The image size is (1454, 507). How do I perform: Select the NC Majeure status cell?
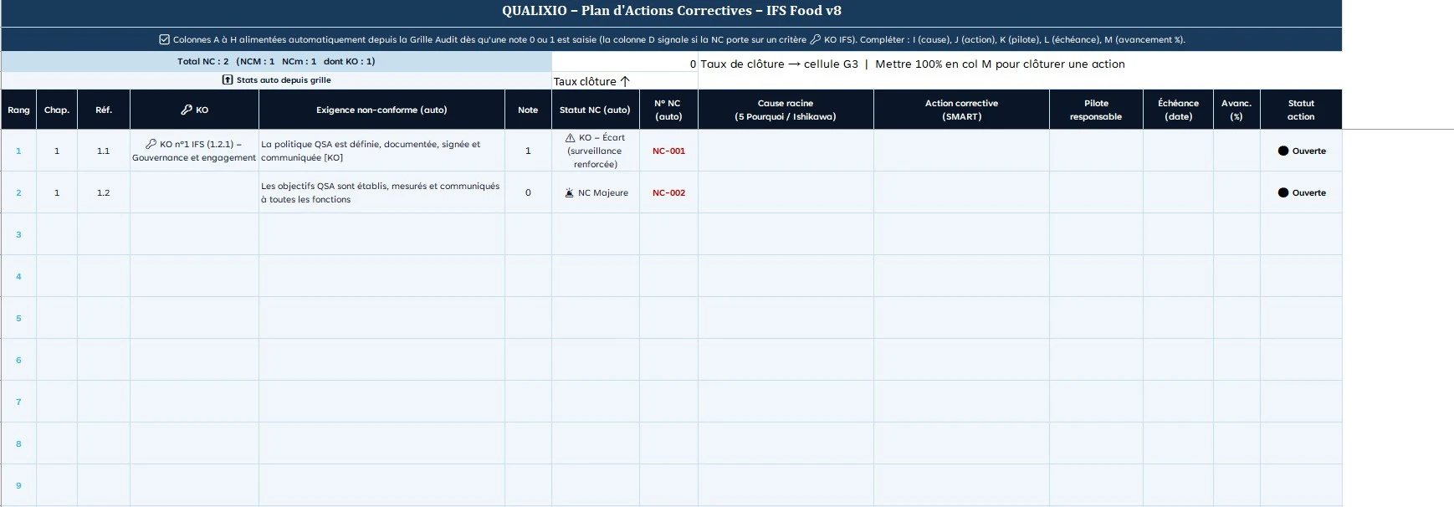point(596,192)
